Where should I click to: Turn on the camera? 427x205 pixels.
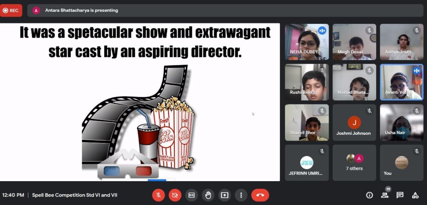click(175, 195)
